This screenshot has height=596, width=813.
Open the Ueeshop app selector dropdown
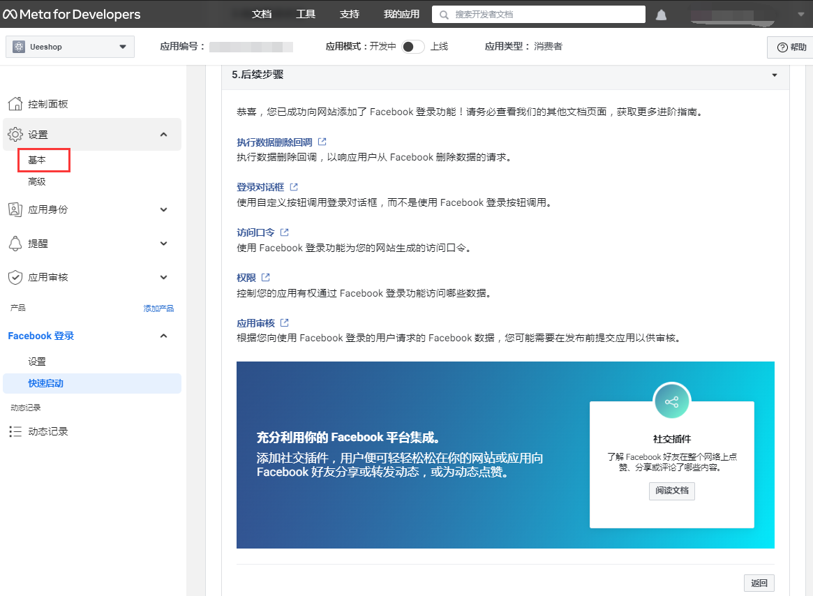click(x=70, y=47)
